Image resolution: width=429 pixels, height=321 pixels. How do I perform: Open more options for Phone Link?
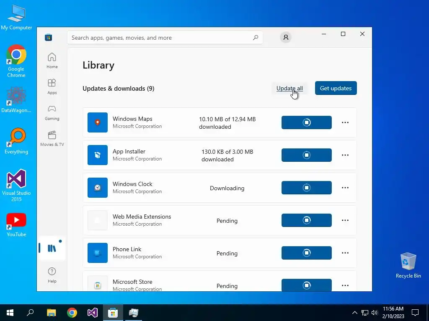(x=345, y=253)
